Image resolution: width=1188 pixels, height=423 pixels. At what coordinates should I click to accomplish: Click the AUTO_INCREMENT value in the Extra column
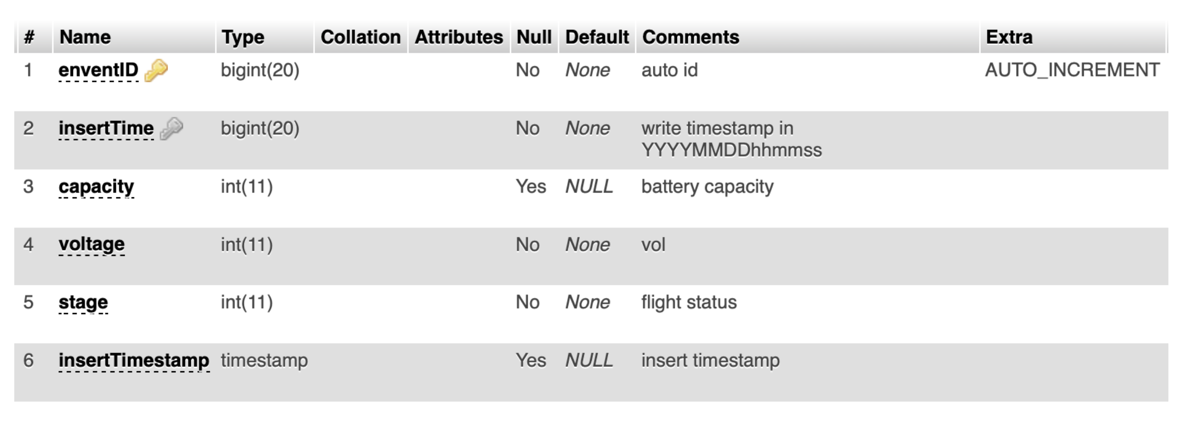[1072, 70]
